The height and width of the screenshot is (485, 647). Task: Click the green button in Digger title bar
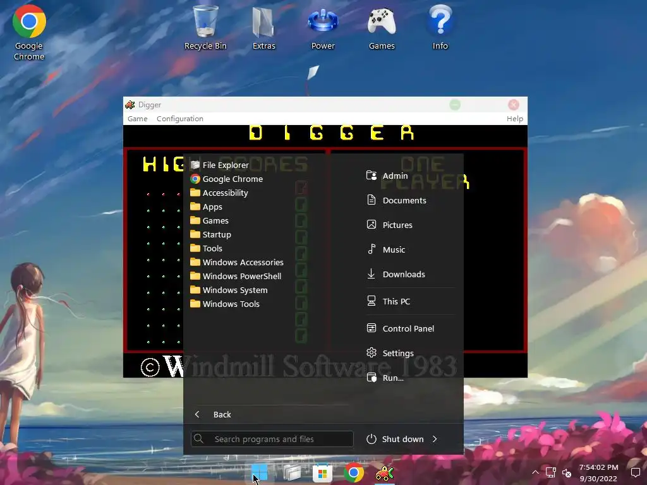coord(455,105)
